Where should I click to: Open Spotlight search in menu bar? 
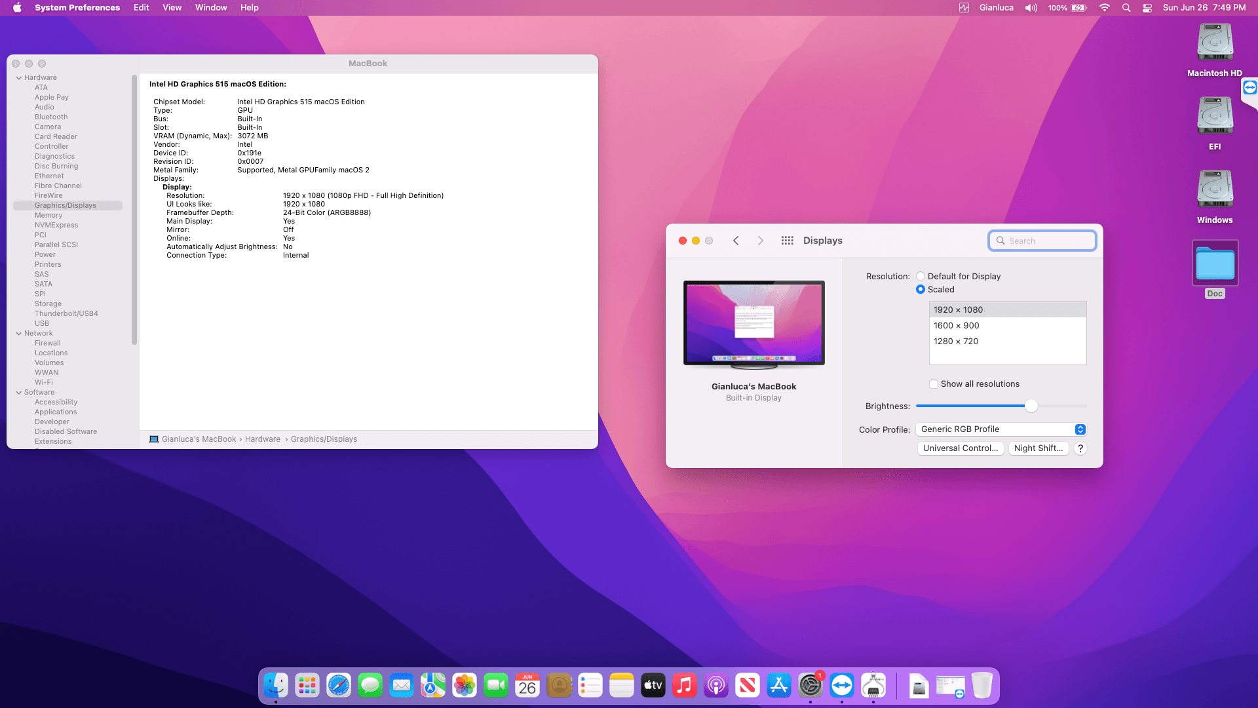[1126, 8]
